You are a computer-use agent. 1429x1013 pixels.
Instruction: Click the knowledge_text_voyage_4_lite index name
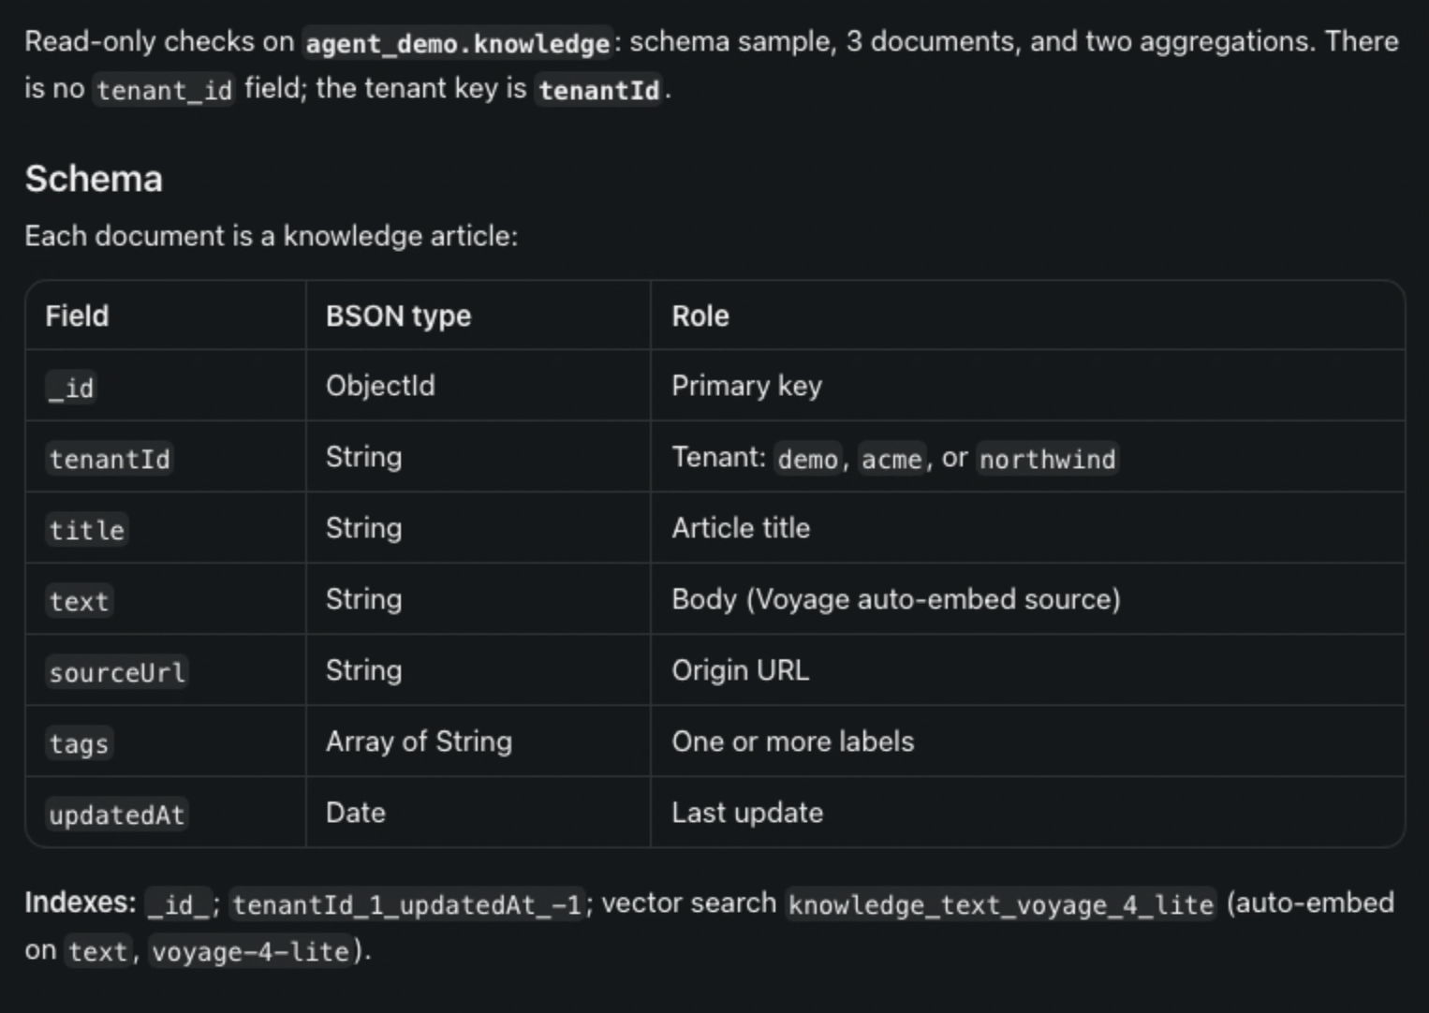(1000, 904)
